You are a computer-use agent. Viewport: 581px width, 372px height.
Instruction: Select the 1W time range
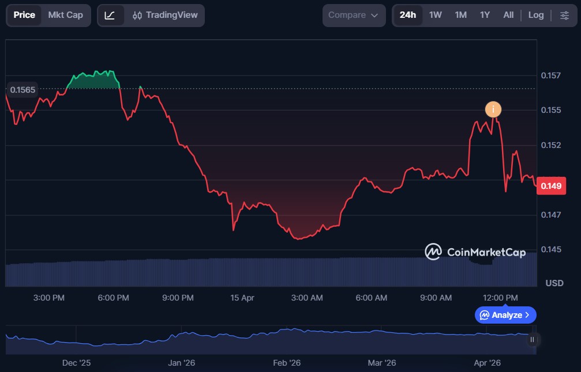pos(435,16)
